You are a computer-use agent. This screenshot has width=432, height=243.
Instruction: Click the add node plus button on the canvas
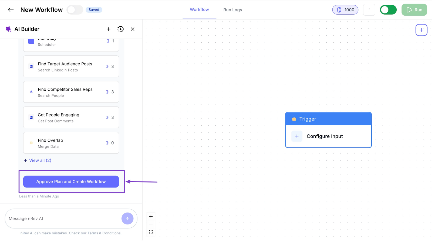421,30
